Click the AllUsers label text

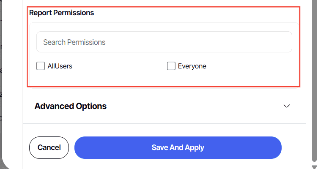point(60,66)
